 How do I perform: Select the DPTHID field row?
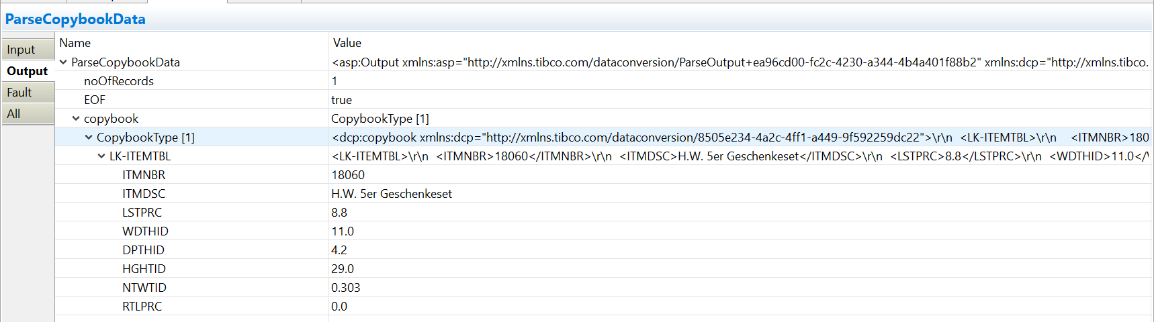pos(603,250)
